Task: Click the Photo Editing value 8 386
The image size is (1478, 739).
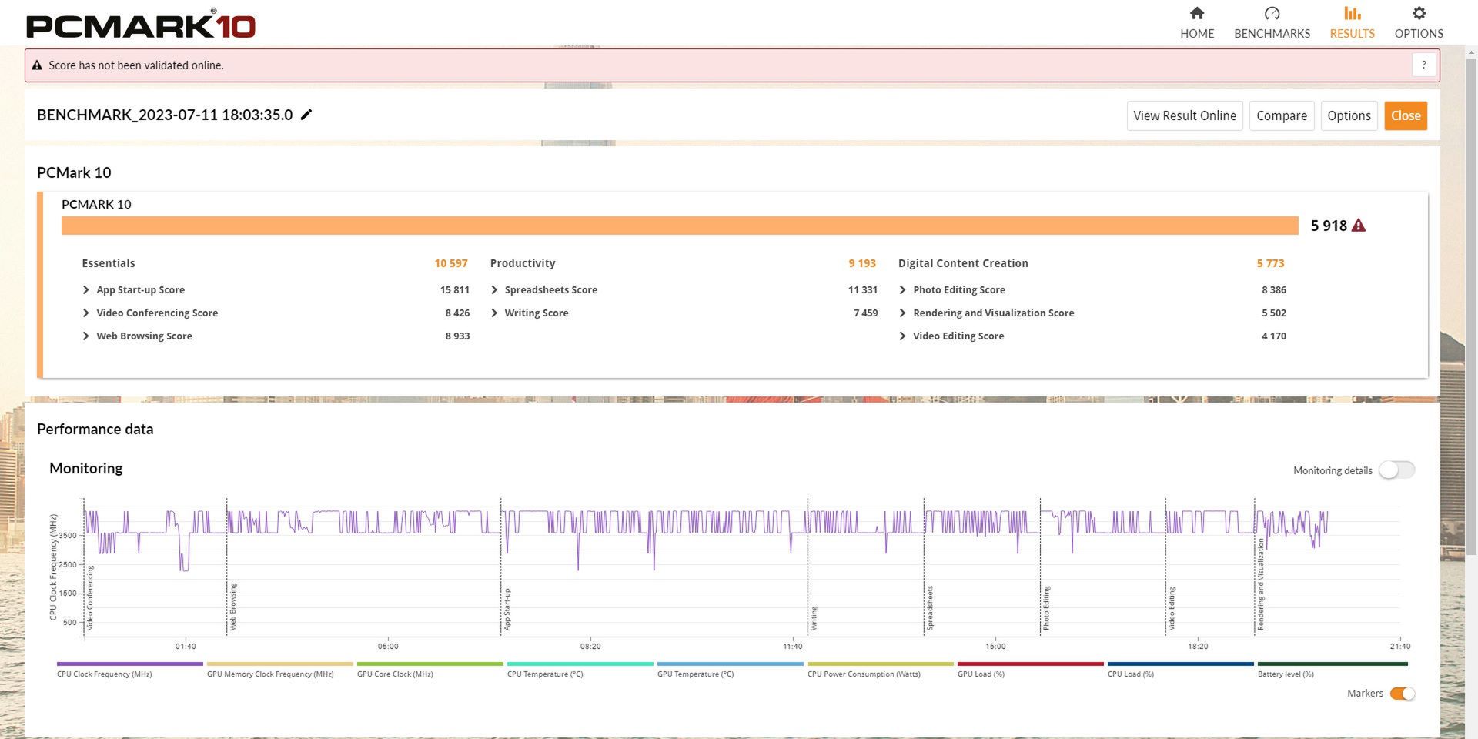Action: 1274,289
